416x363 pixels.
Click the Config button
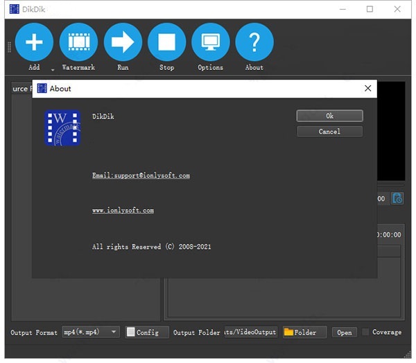point(147,332)
